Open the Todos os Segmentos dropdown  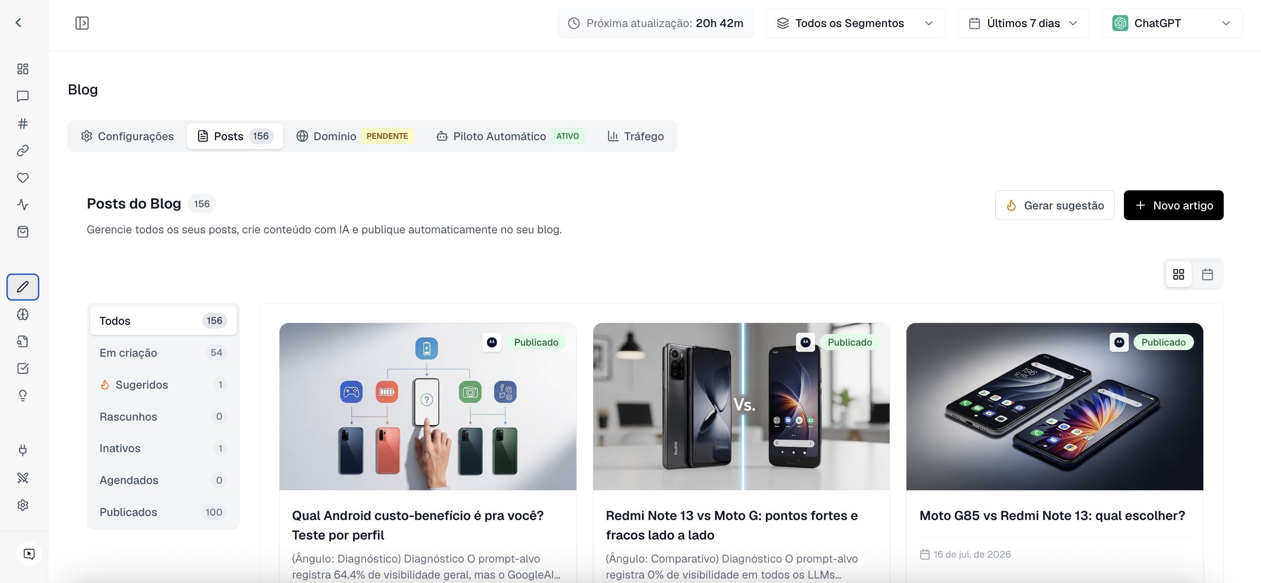point(855,23)
